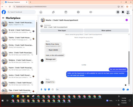Click the chat header listing thumbnail
The image size is (133, 107).
point(43,20)
